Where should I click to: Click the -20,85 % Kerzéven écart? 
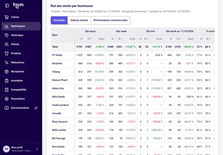(99, 63)
